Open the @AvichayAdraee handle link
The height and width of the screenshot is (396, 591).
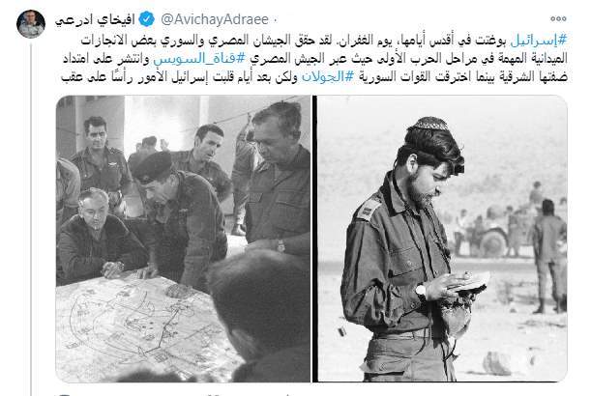[215, 19]
